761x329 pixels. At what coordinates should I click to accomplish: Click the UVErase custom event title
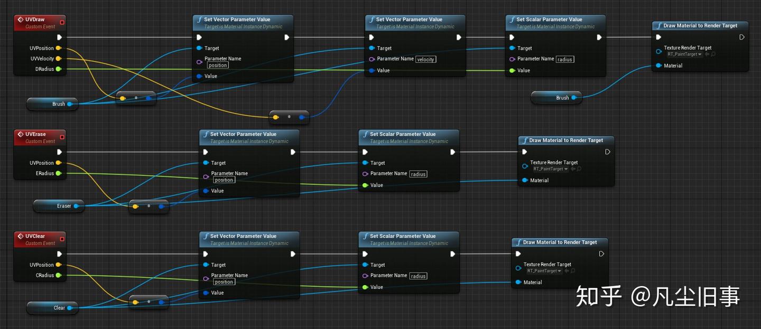(x=36, y=134)
